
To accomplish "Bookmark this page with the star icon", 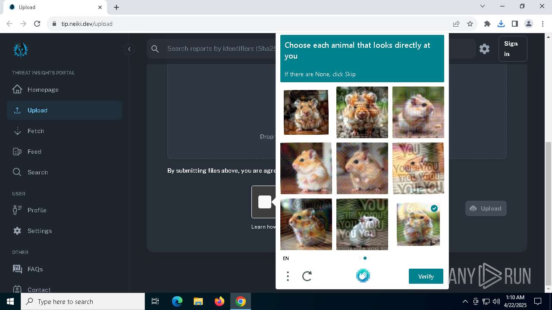I will coord(470,24).
